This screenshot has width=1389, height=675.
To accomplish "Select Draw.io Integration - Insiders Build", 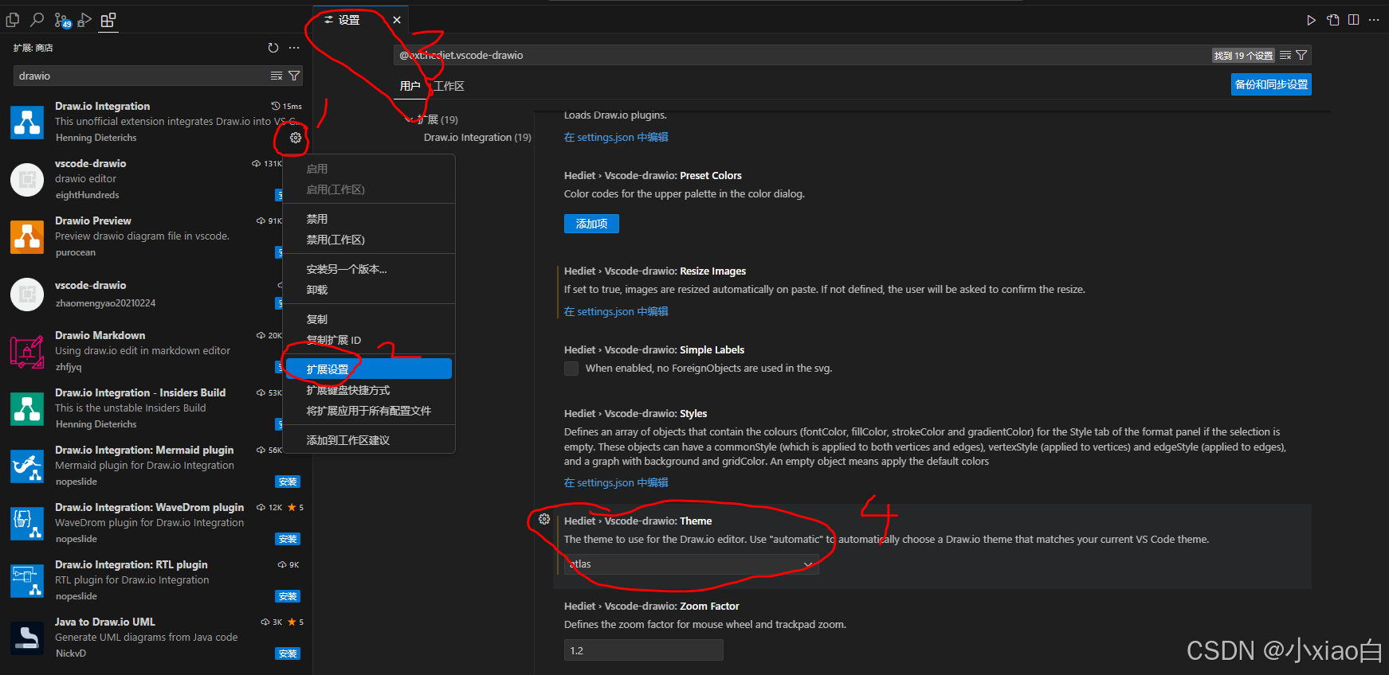I will [x=156, y=408].
